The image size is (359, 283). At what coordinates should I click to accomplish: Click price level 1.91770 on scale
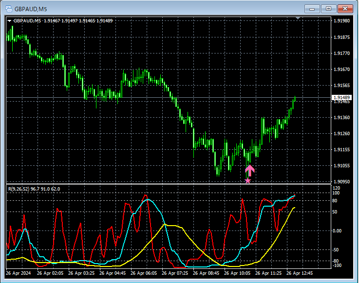(341, 53)
